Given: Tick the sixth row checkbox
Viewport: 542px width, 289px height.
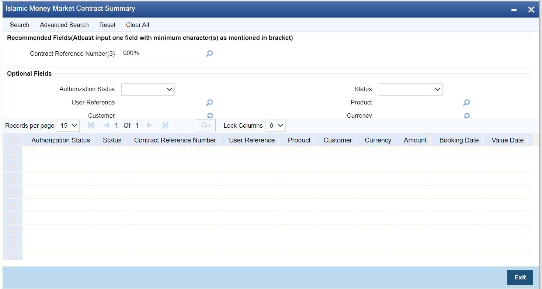Looking at the screenshot, I should point(12,219).
